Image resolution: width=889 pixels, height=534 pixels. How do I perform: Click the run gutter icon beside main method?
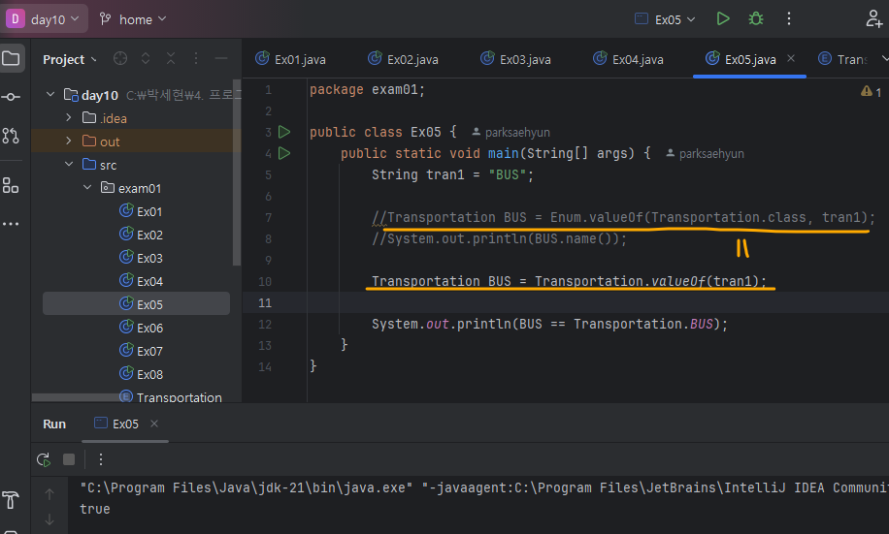tap(284, 153)
